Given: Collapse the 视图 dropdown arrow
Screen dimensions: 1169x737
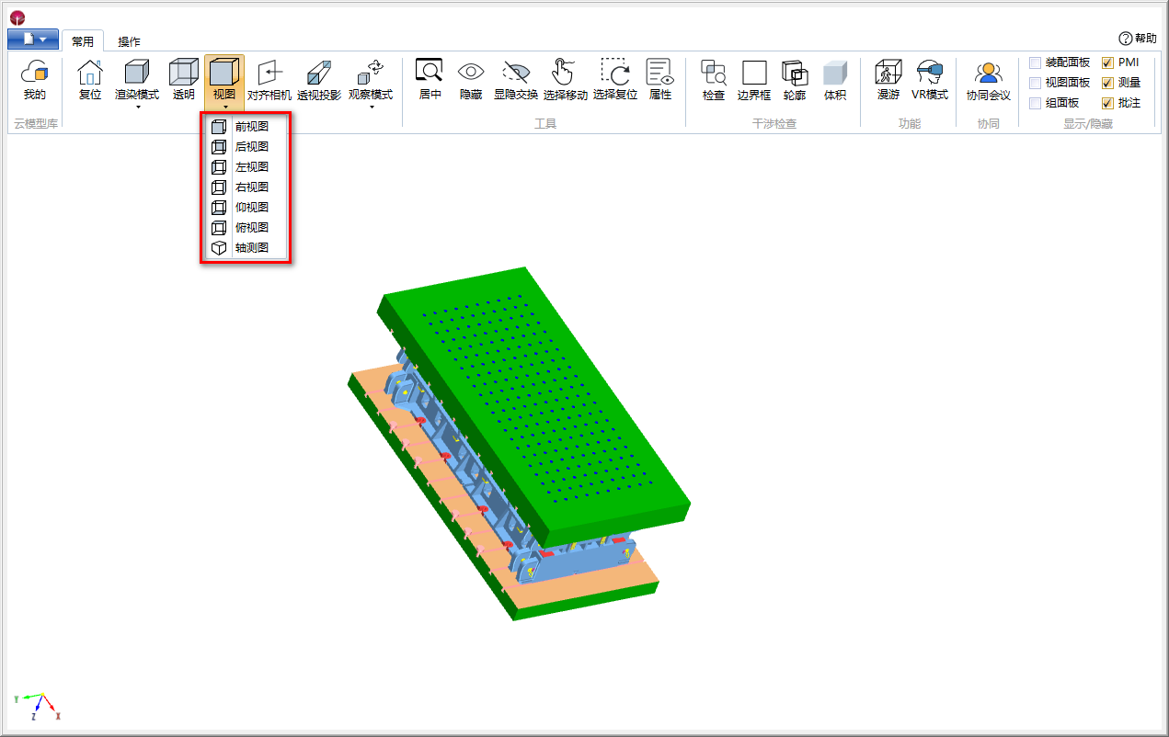Looking at the screenshot, I should (224, 108).
